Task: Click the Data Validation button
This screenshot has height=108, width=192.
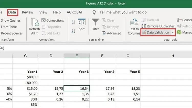Action: coord(155,33)
